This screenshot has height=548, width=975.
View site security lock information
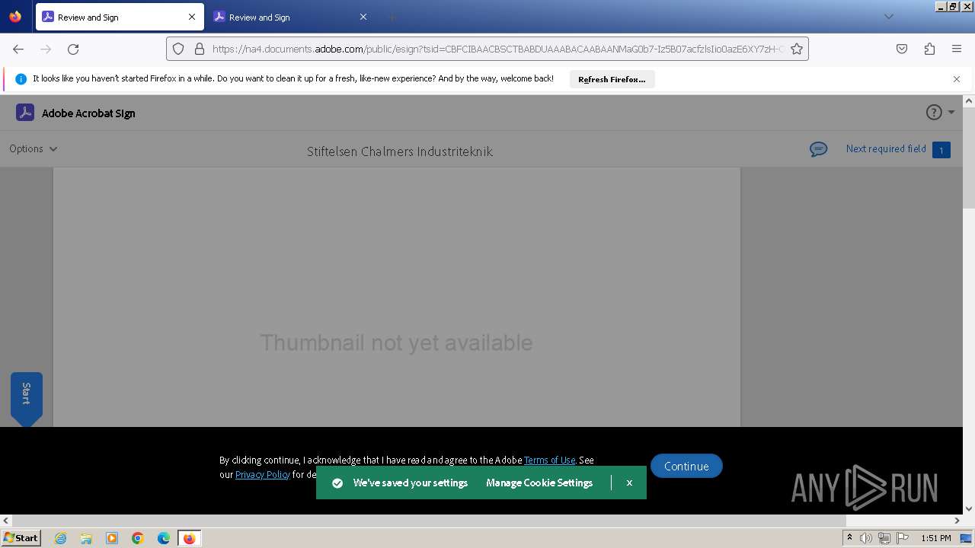[x=200, y=49]
